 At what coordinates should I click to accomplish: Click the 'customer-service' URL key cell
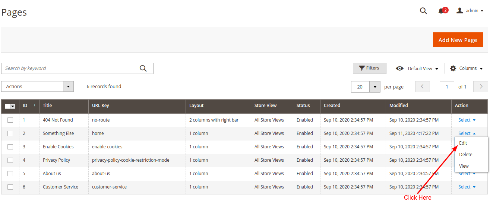110,187
